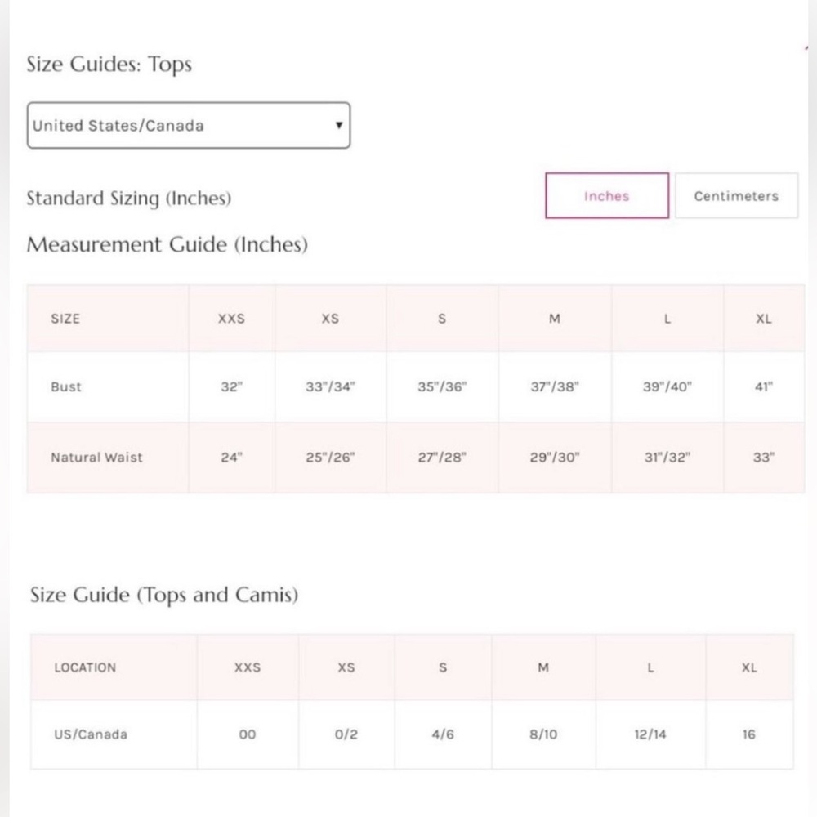The height and width of the screenshot is (817, 817).
Task: Click the SIZE header cell in measurement table
Action: pos(108,319)
